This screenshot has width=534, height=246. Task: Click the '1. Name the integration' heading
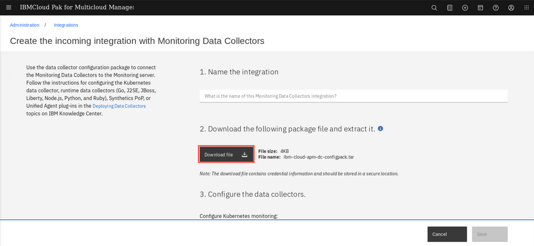pos(239,72)
